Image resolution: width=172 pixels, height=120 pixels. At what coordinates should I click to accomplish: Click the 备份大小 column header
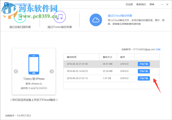pos(107,57)
